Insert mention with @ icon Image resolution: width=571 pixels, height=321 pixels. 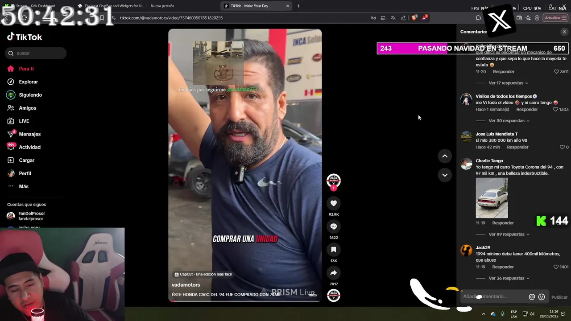coord(532,297)
